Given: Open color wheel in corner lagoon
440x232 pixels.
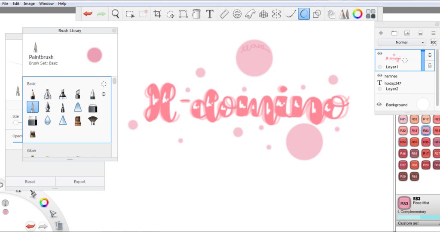Looking at the screenshot, I should (x=44, y=202).
